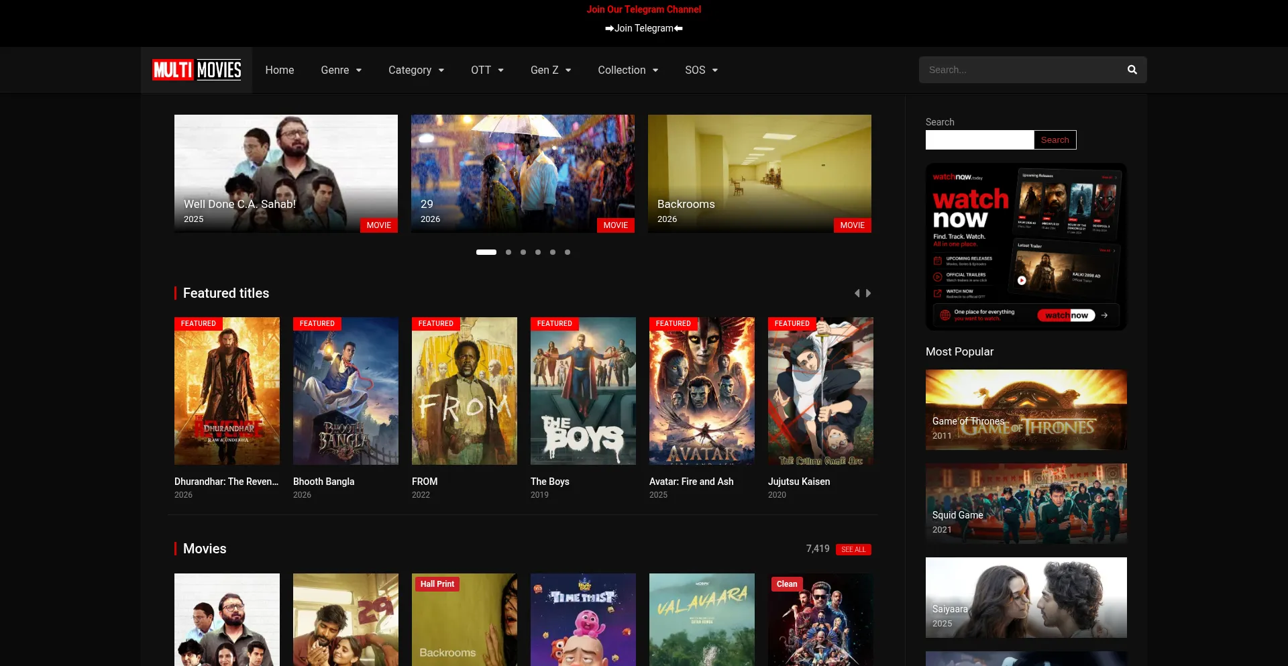Open Valavaara movie poster
Screen dimensions: 1288x666
(x=702, y=620)
